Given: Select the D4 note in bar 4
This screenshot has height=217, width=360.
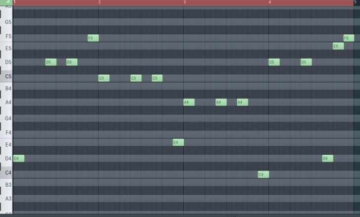Looking at the screenshot, I should point(328,159).
